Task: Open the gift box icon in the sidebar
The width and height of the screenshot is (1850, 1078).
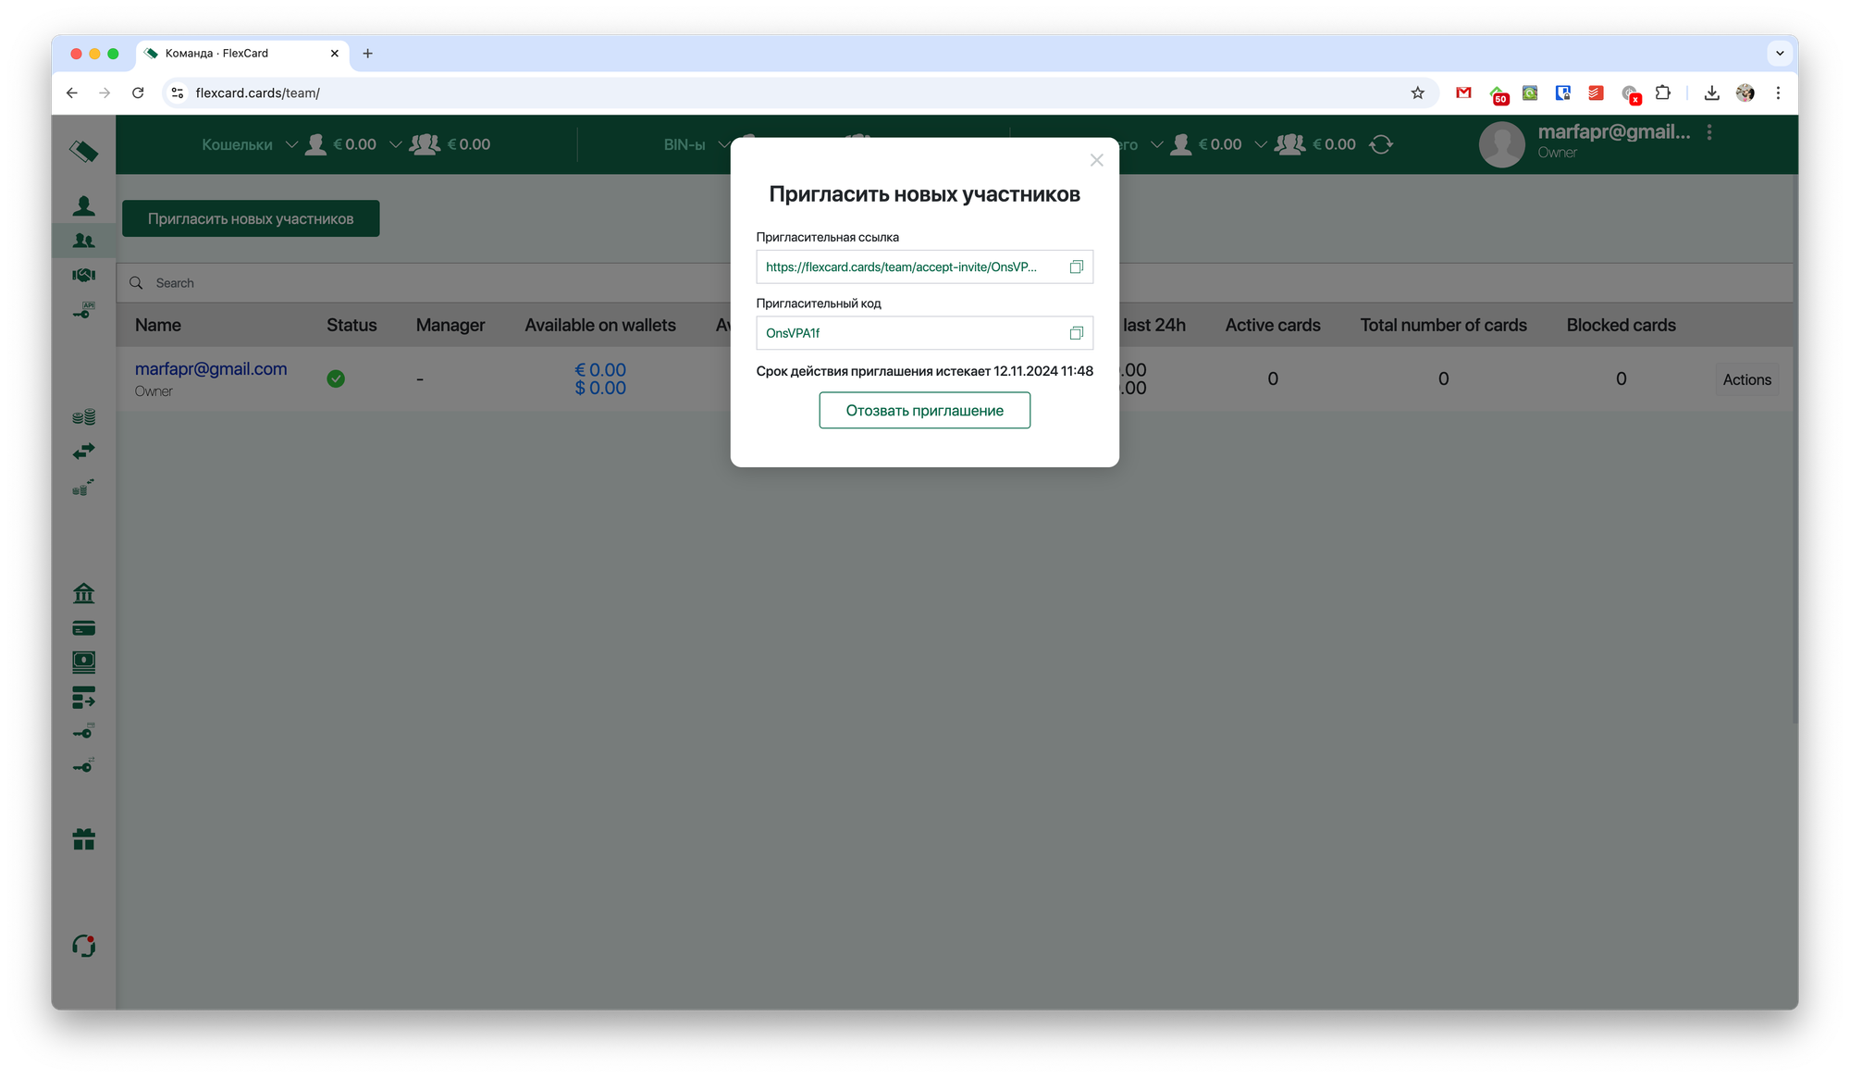Action: [x=84, y=839]
